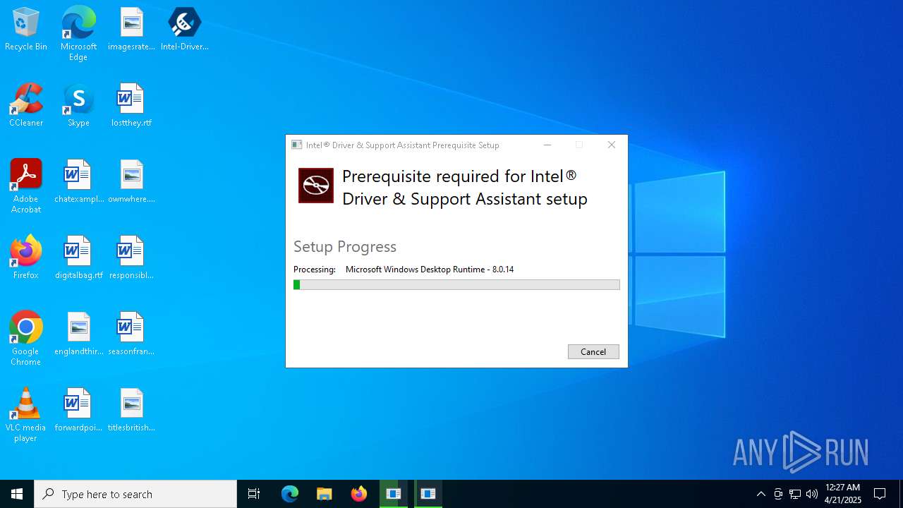The height and width of the screenshot is (508, 903).
Task: Select the responsibl document icon
Action: pyautogui.click(x=131, y=258)
